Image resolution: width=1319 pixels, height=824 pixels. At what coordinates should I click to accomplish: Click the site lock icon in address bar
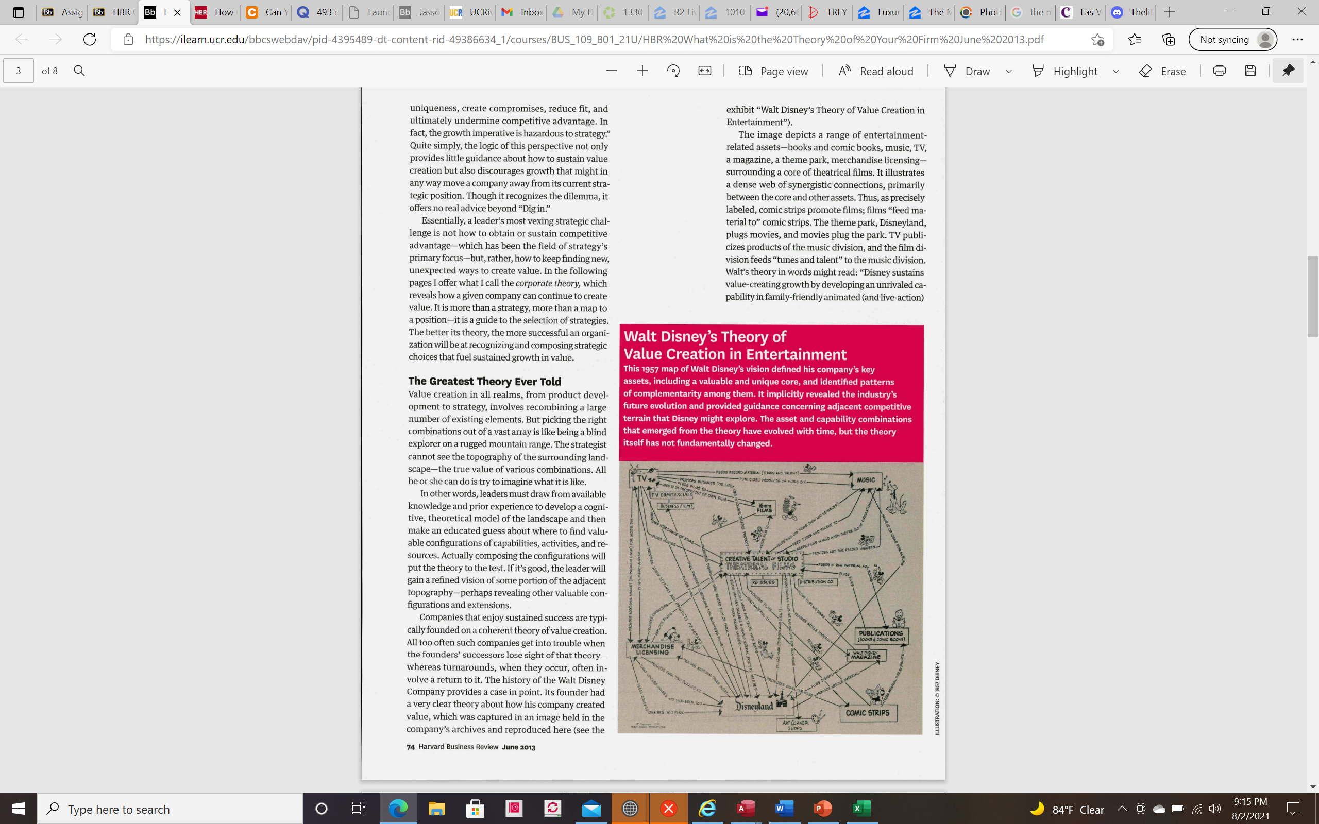tap(128, 39)
